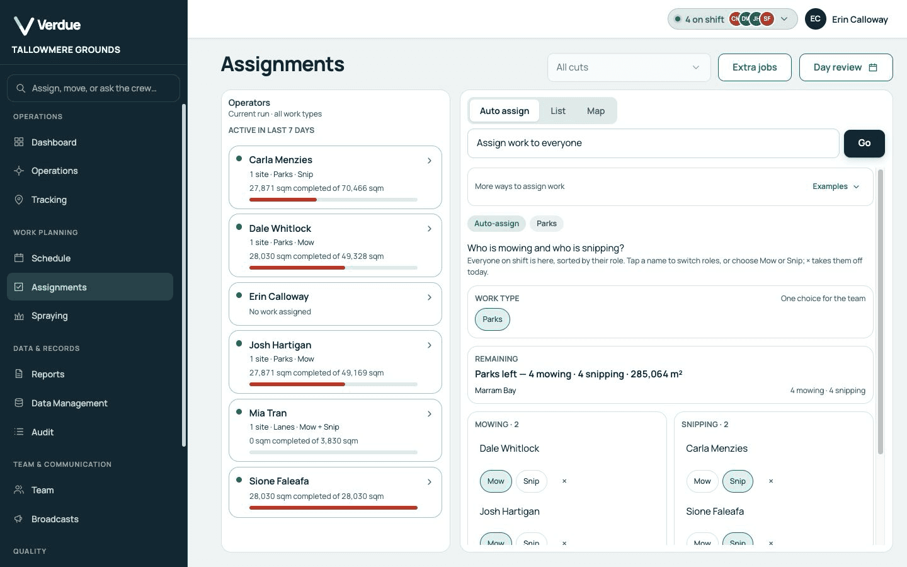Click Sione Faleafa full progress bar
The image size is (907, 567).
click(x=333, y=508)
